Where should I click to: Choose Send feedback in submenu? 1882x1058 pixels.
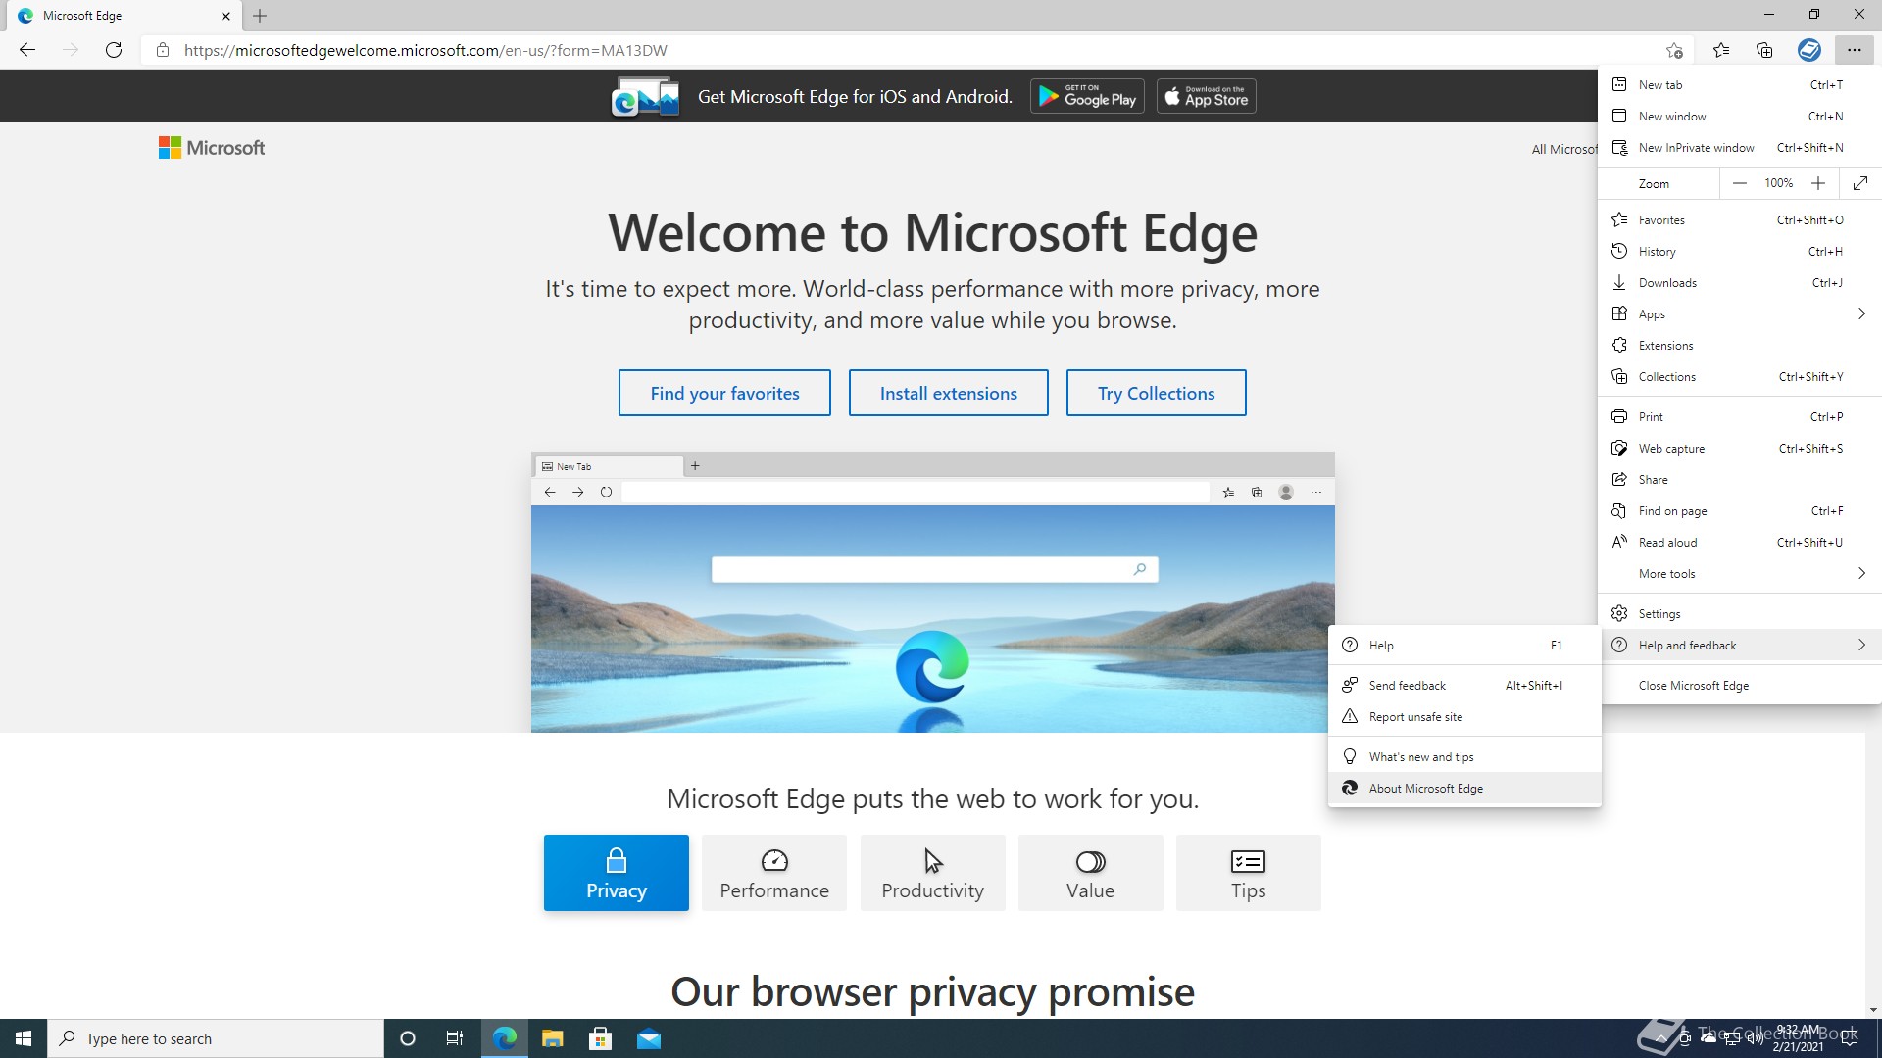pyautogui.click(x=1464, y=686)
